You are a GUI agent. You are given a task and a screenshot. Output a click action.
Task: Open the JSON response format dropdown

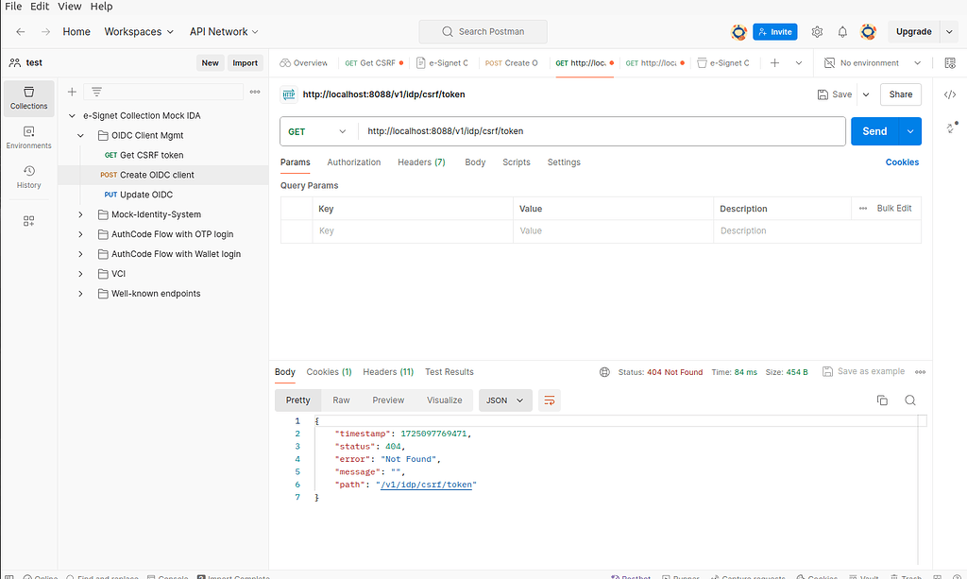point(504,400)
